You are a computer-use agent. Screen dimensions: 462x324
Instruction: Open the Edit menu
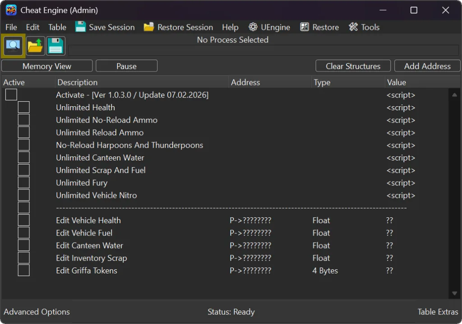32,27
